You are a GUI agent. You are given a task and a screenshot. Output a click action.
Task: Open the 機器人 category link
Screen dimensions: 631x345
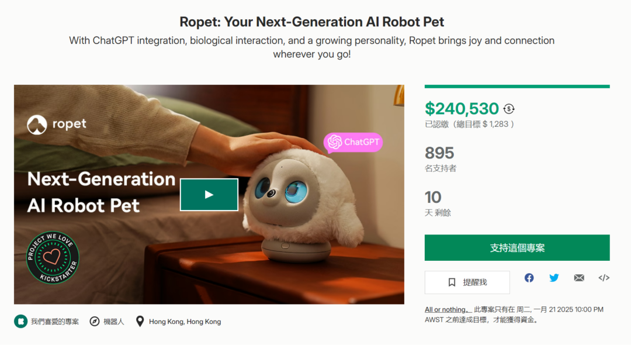coord(114,322)
